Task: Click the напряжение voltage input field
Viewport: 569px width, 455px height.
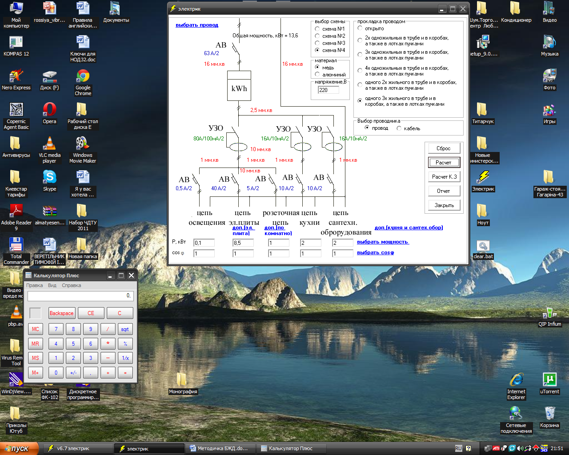Action: point(328,90)
